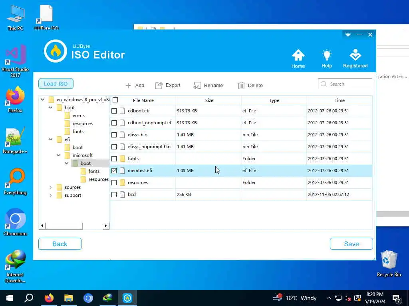Click the Rename toolbar icon
The width and height of the screenshot is (409, 306).
(197, 85)
